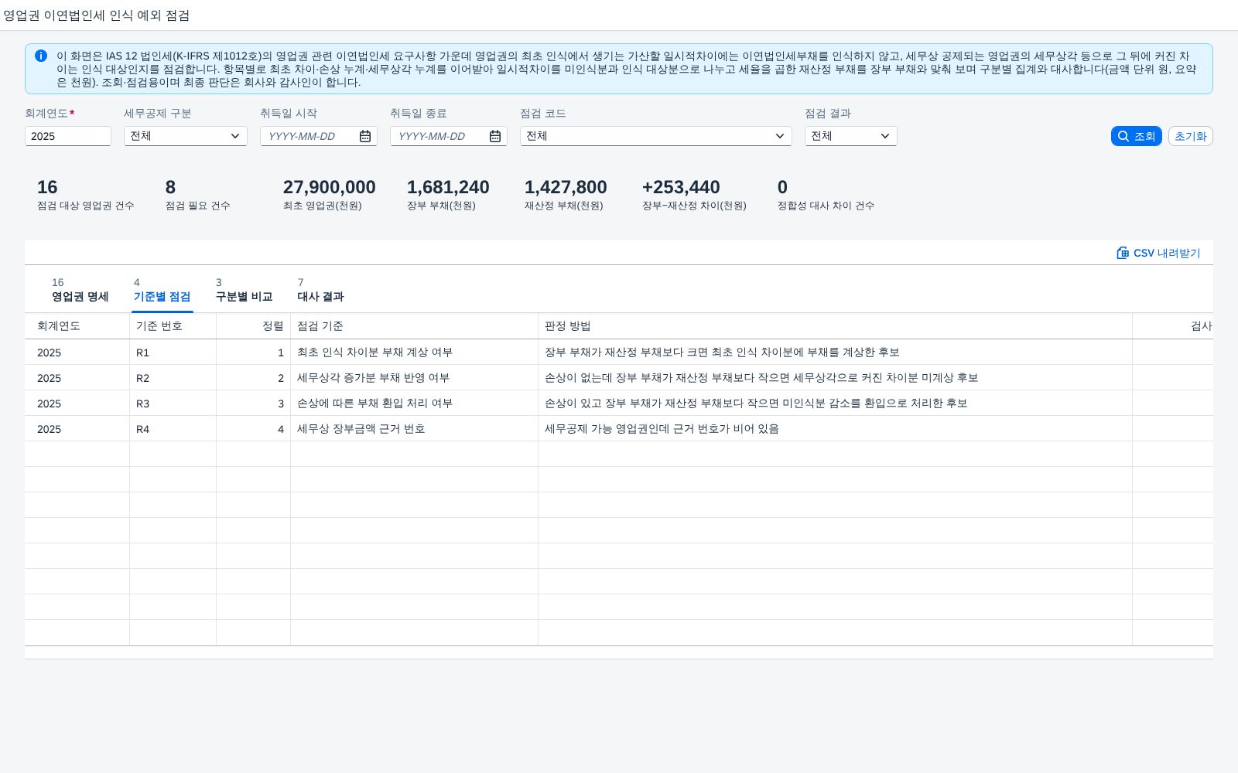The height and width of the screenshot is (773, 1238).
Task: Click the 점검 기준 column header
Action: 415,326
